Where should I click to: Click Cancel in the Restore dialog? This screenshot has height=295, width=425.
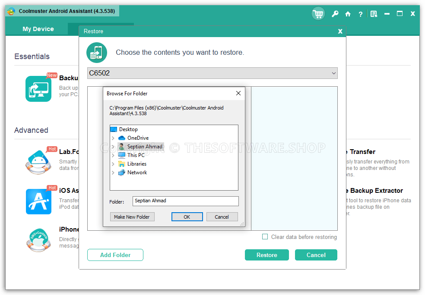point(316,255)
